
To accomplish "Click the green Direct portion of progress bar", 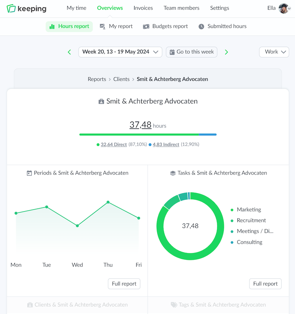I will click(x=139, y=134).
